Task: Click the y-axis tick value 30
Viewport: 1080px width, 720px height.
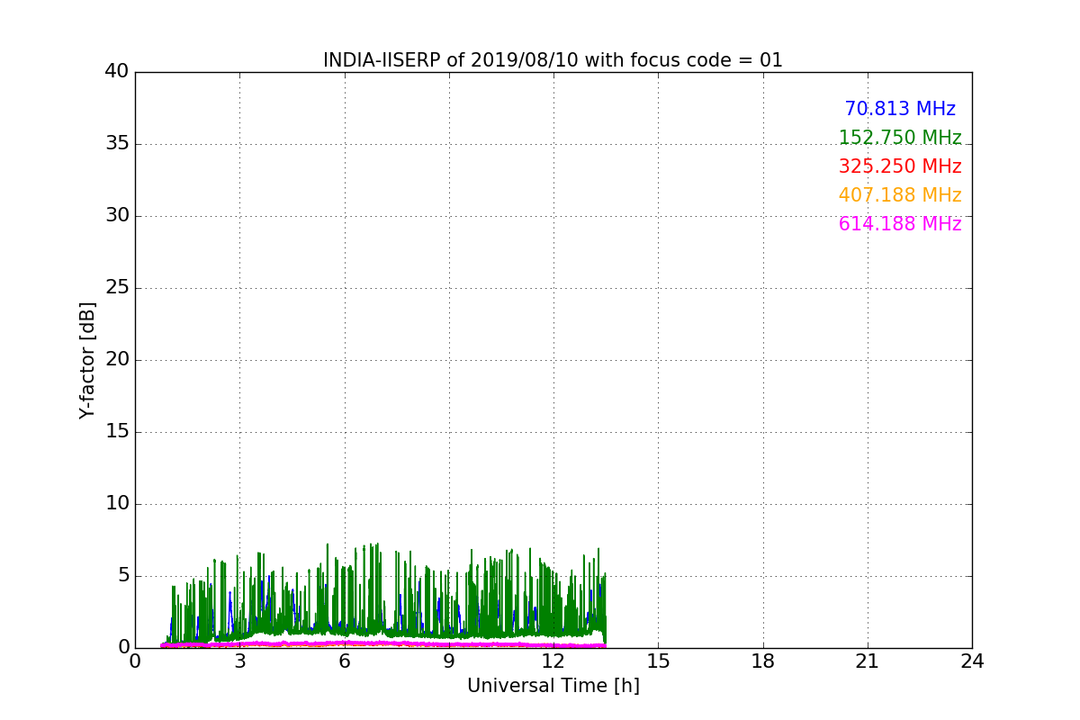Action: coord(116,216)
